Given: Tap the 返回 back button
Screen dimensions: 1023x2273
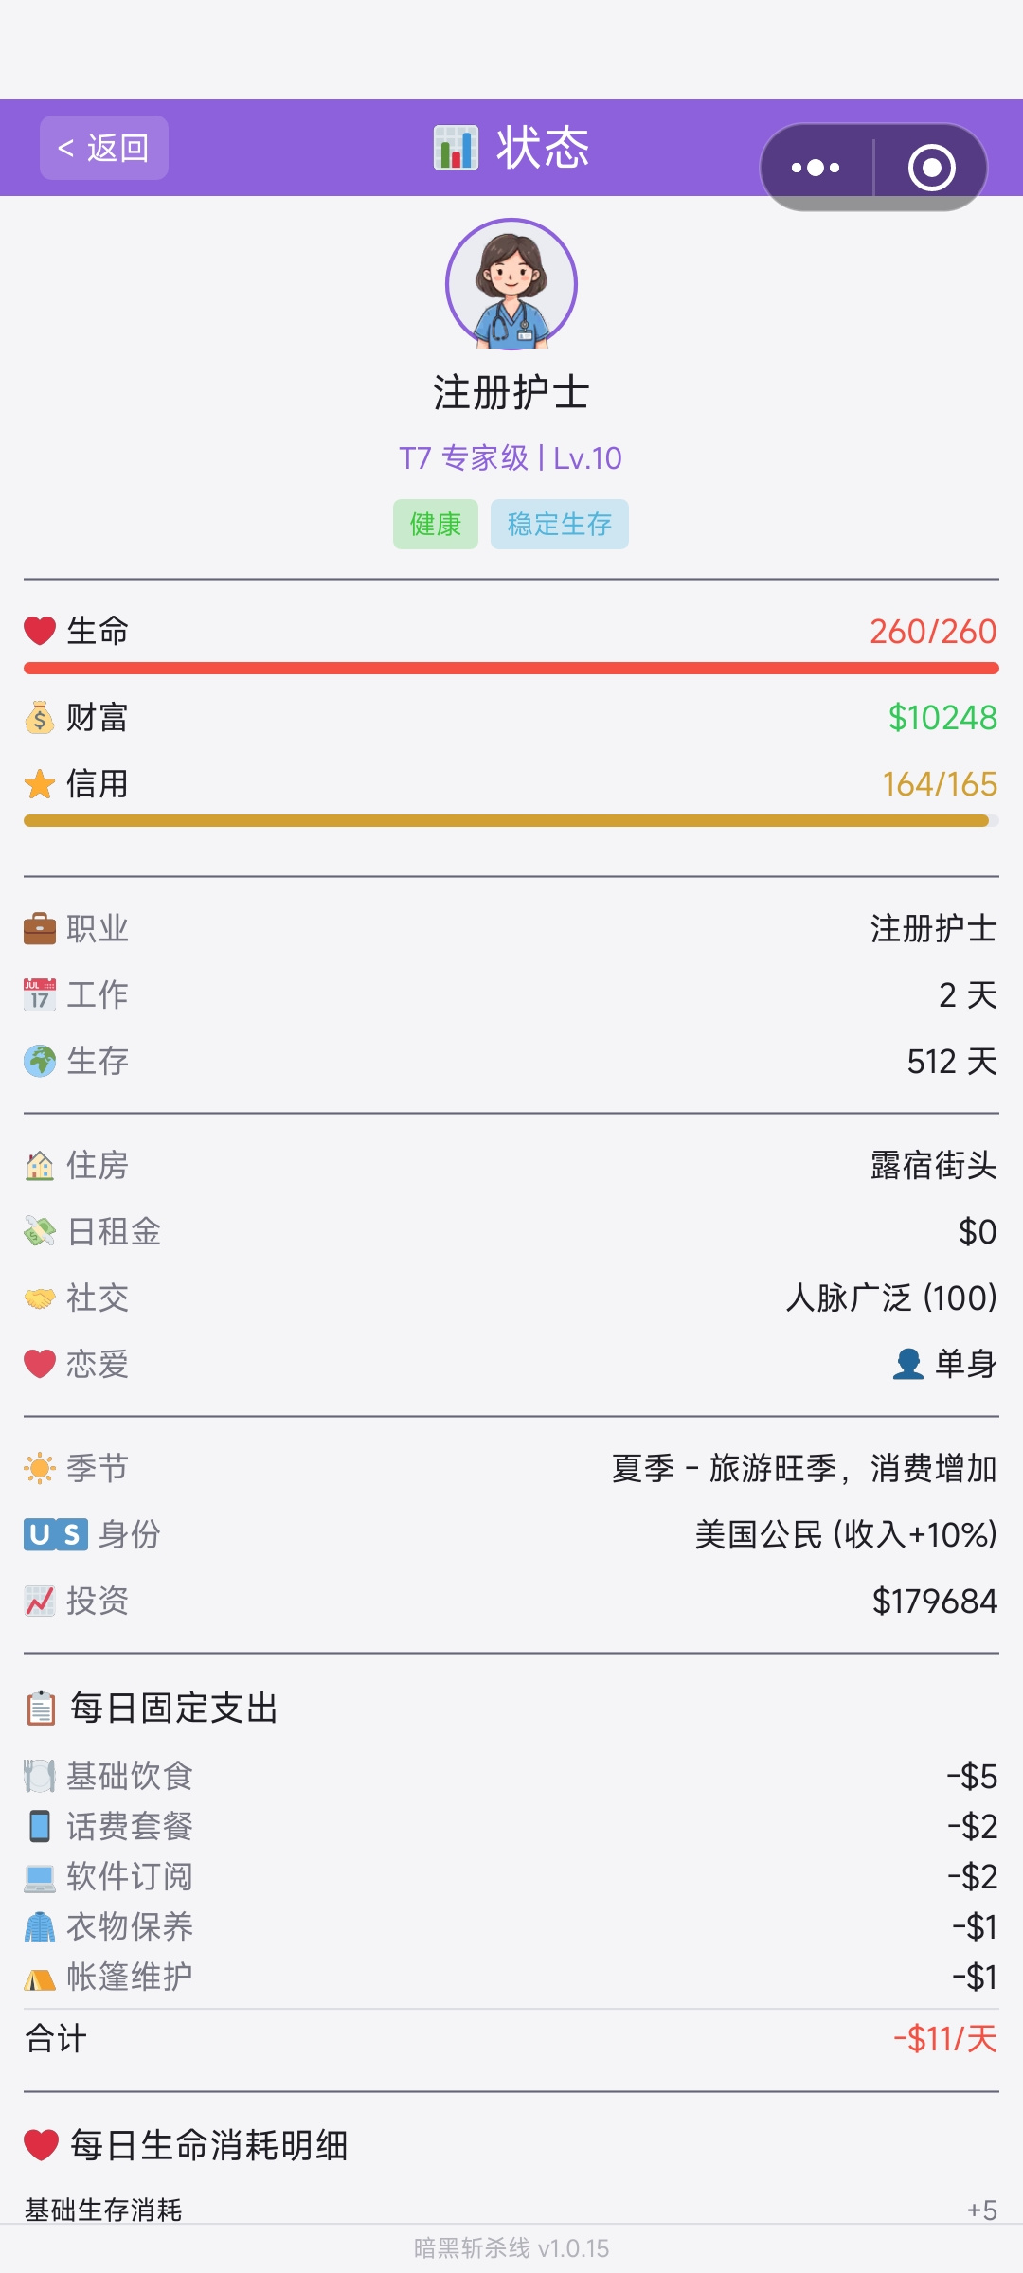Looking at the screenshot, I should click(x=104, y=148).
